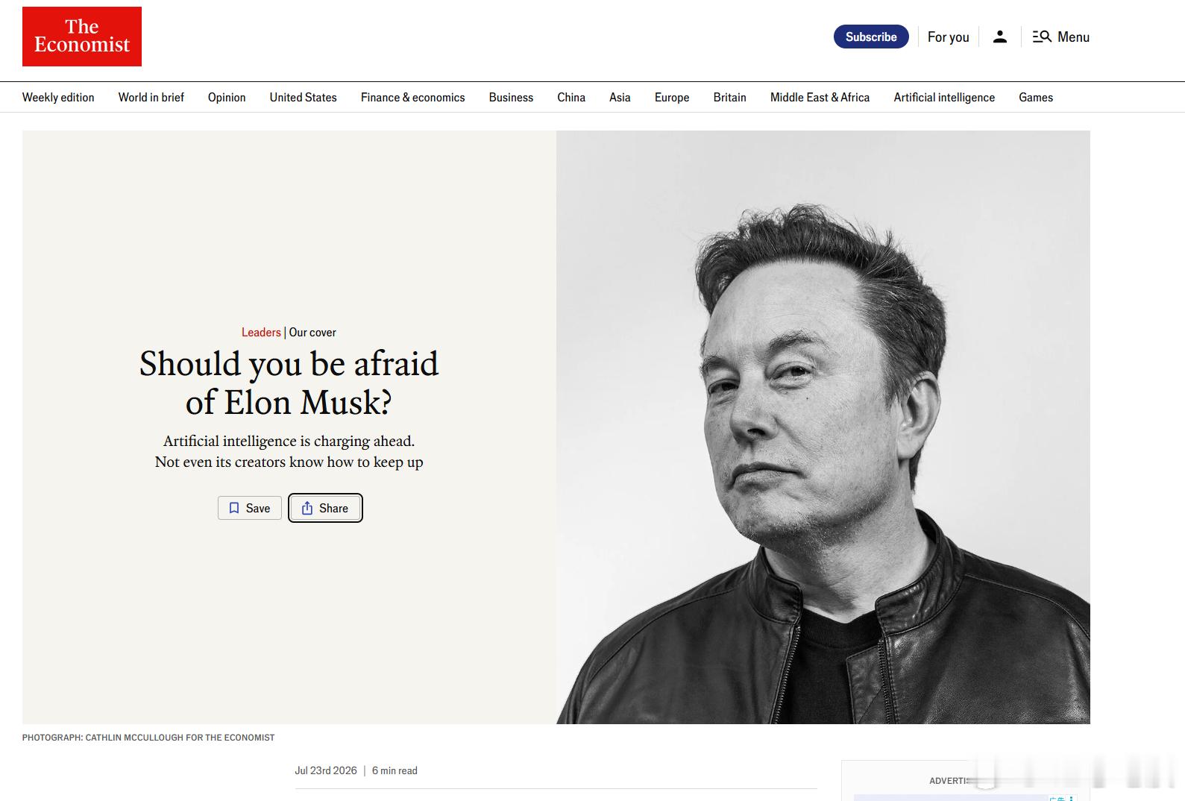Click the Subscribe button

(871, 37)
